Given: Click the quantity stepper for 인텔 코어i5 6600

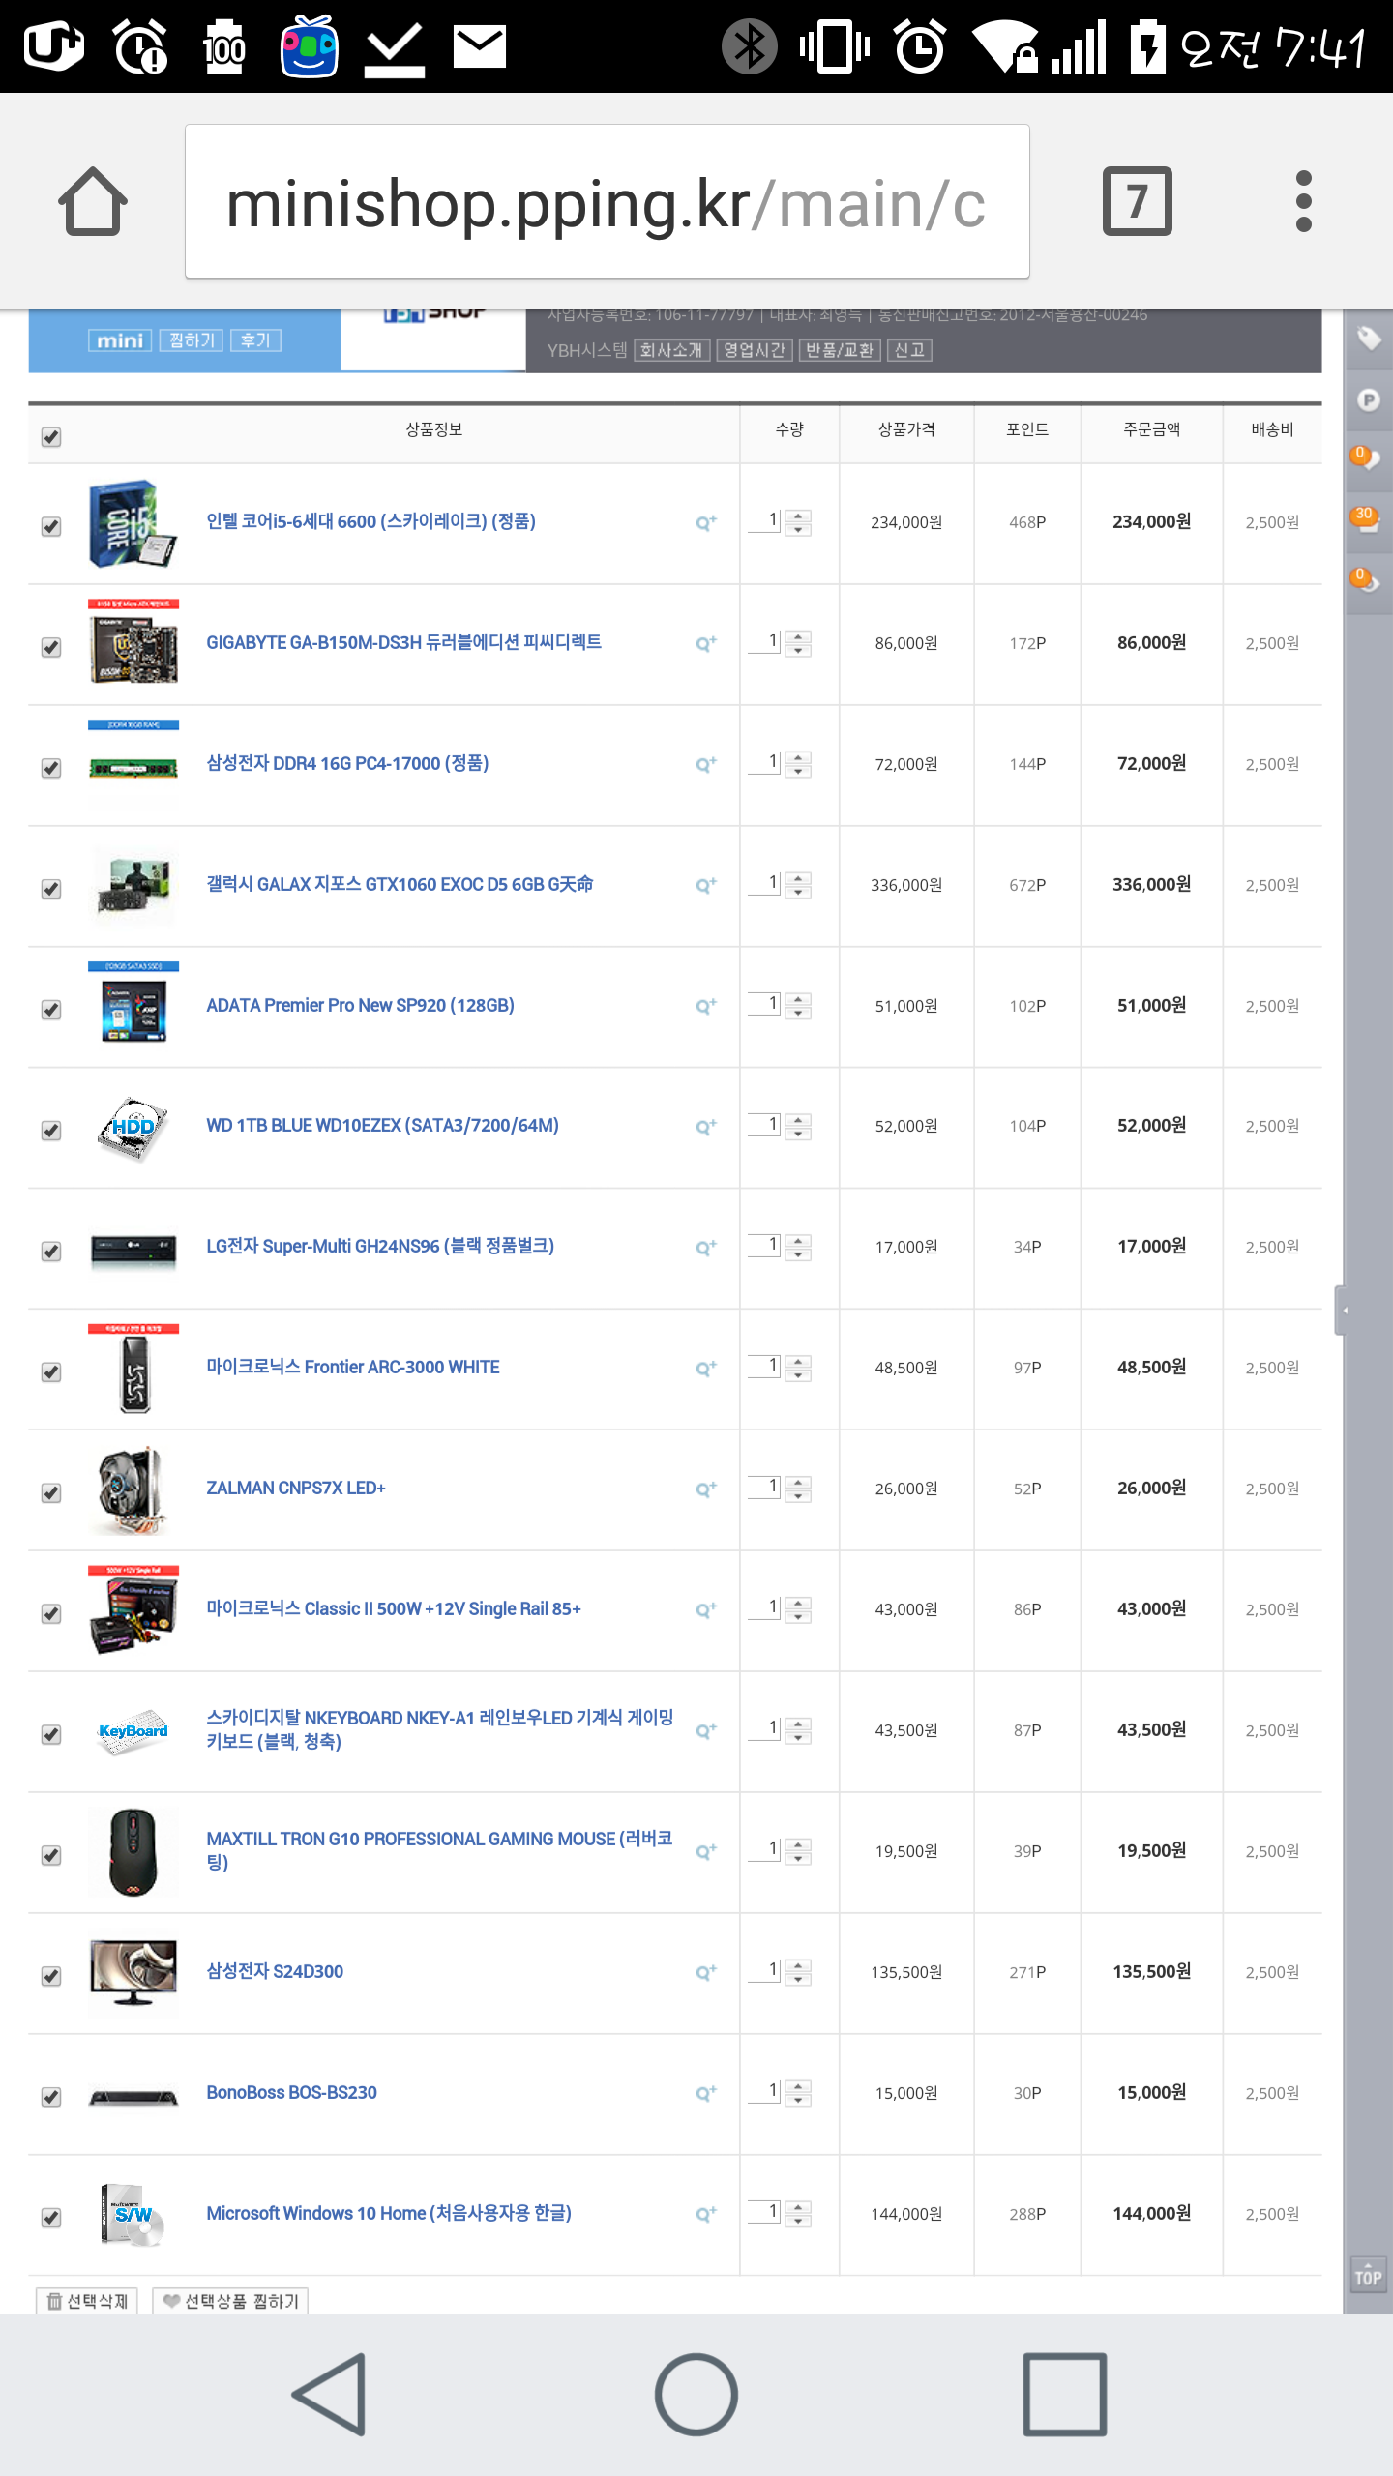Looking at the screenshot, I should [x=798, y=522].
